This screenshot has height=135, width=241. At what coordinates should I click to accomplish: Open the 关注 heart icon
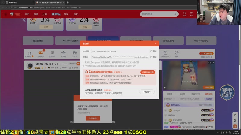[x=191, y=14]
